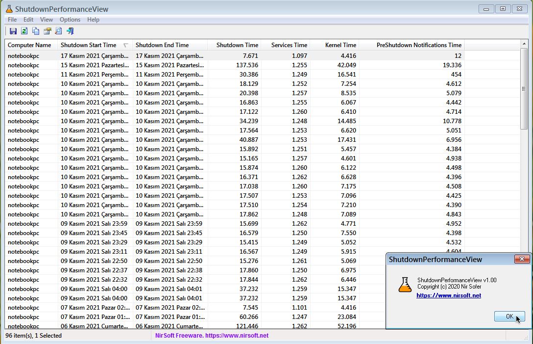Click OK in the about dialog
The width and height of the screenshot is (533, 344).
pos(509,317)
